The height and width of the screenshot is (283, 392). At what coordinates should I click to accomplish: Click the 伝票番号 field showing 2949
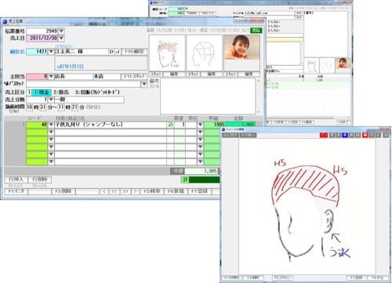[42, 31]
